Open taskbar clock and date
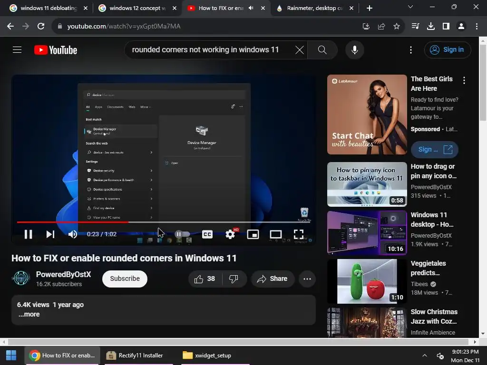Viewport: 487px width, 365px height. coord(465,355)
